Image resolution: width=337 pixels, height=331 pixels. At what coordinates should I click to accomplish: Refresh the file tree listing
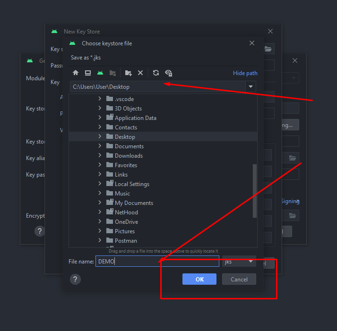pyautogui.click(x=156, y=73)
